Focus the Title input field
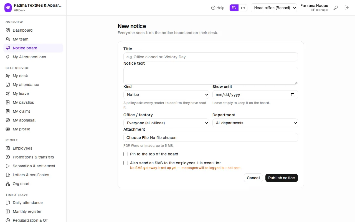355x222 pixels. click(x=211, y=57)
